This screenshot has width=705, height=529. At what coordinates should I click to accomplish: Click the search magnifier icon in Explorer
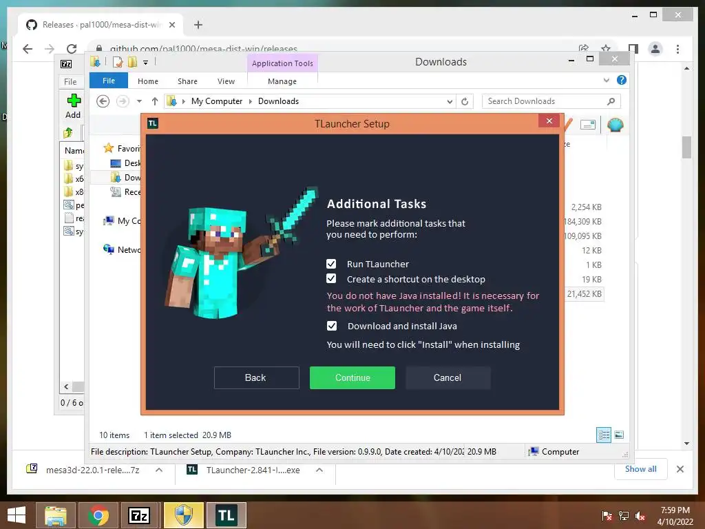coord(611,101)
